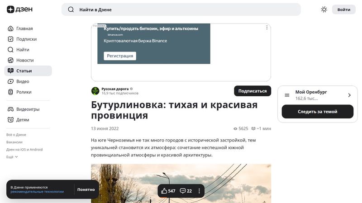Select Видеоигры in the sidebar

[28, 109]
